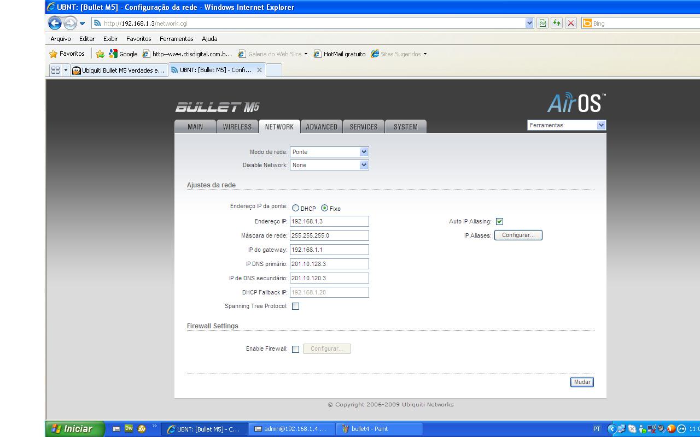This screenshot has width=700, height=437.
Task: Check the Enable Firewall checkbox
Action: 295,349
